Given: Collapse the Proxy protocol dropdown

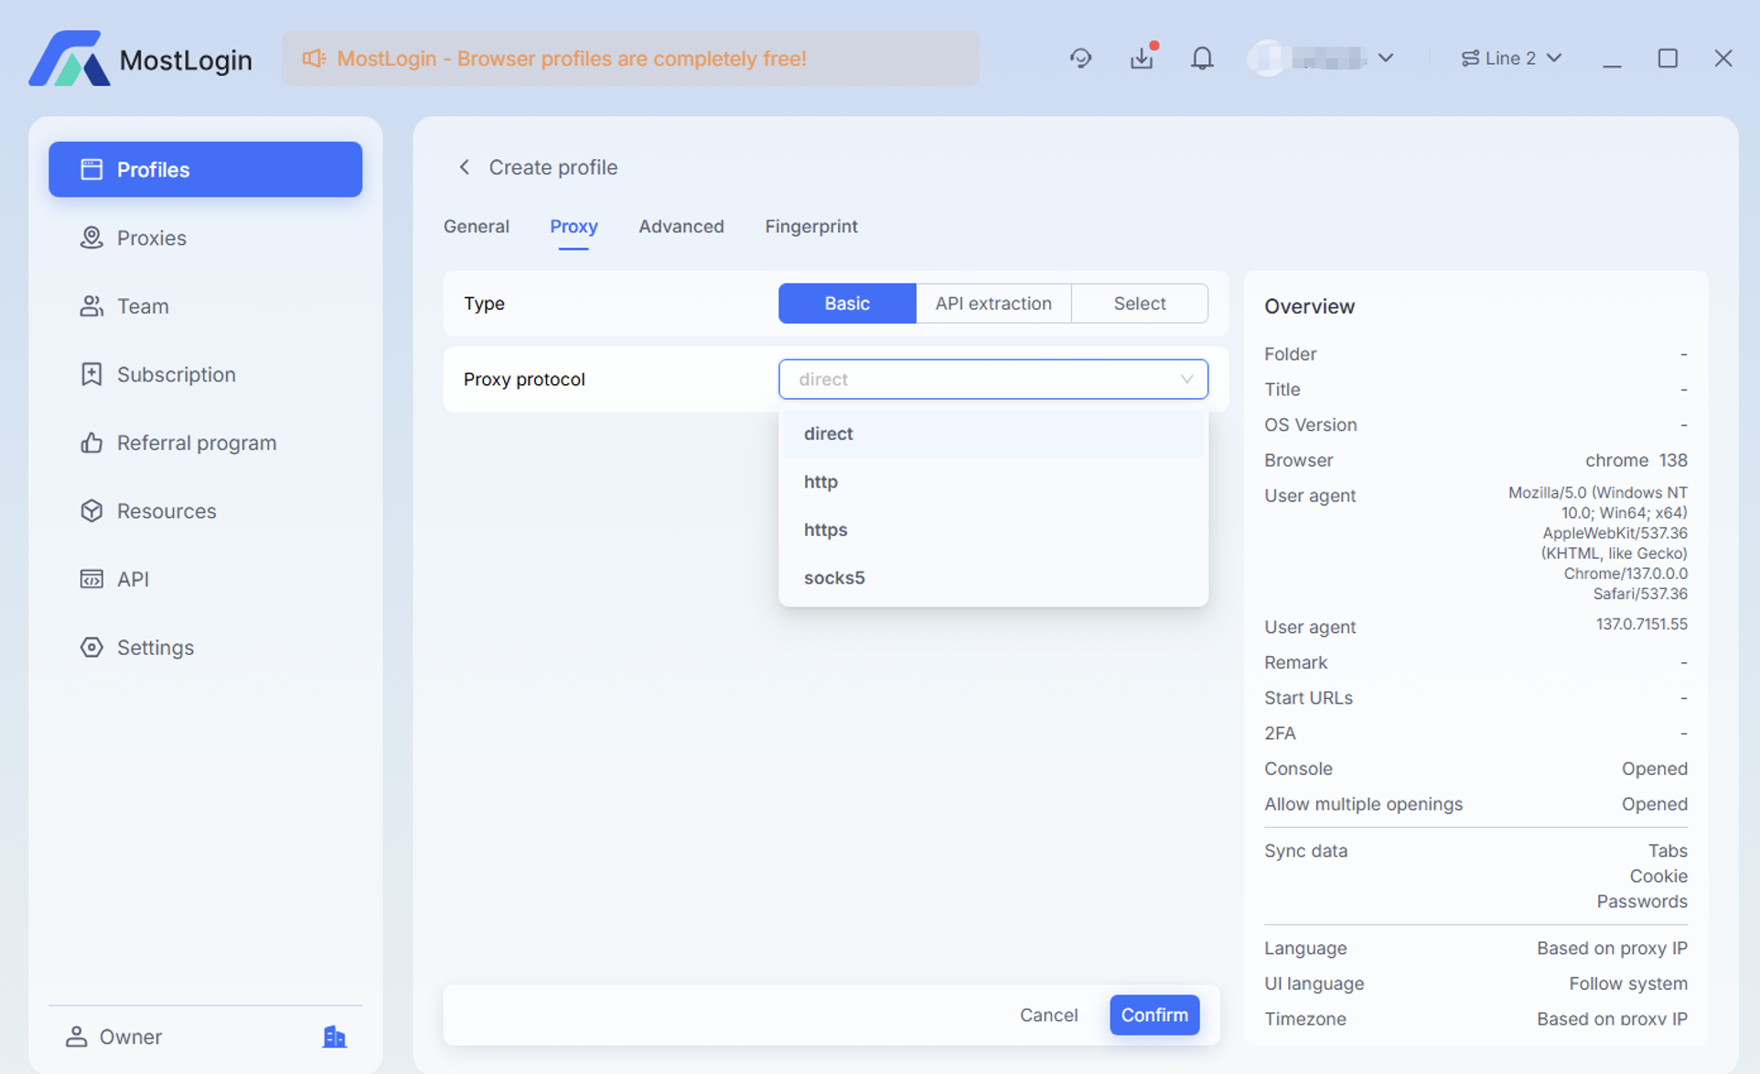Looking at the screenshot, I should click(1186, 379).
